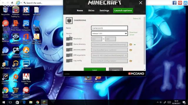Switch to the Settings tab
Viewport: 188px width, 105px height.
104,10
